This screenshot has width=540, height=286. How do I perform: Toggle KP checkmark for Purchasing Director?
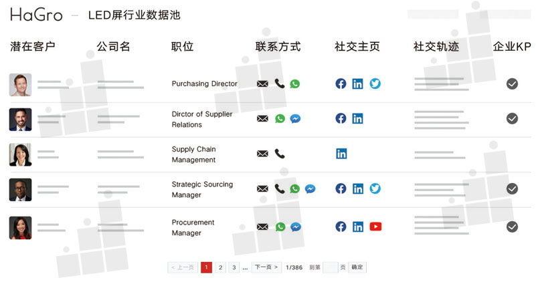(x=512, y=84)
